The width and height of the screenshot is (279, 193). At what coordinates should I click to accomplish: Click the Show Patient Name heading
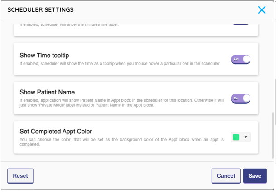(47, 92)
